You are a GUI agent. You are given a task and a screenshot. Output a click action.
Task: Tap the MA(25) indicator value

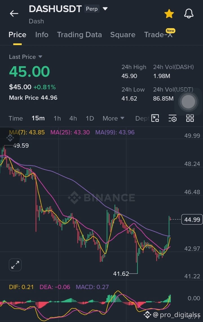(70, 132)
